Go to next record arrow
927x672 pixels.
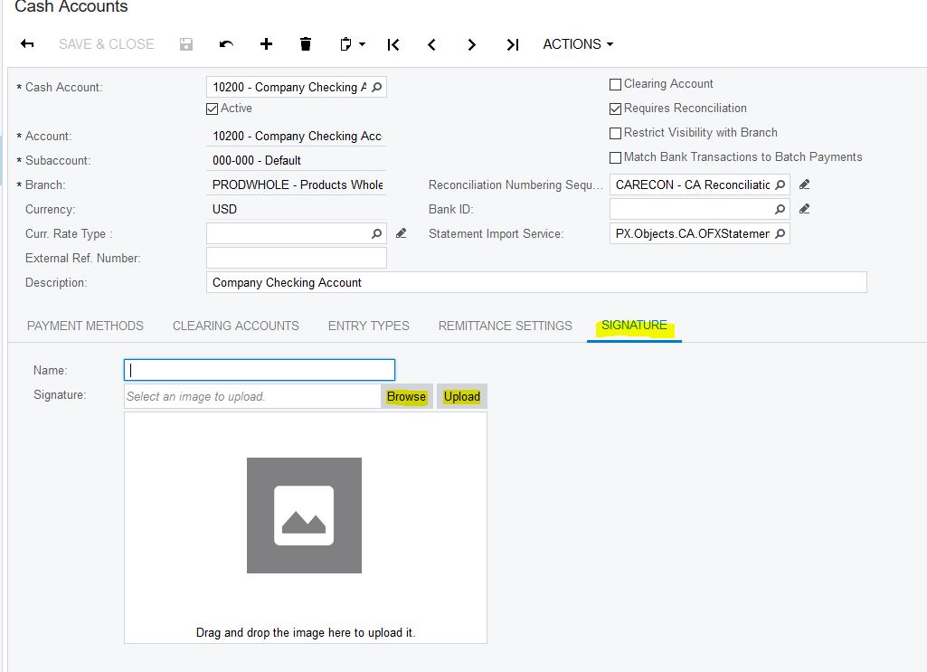471,44
